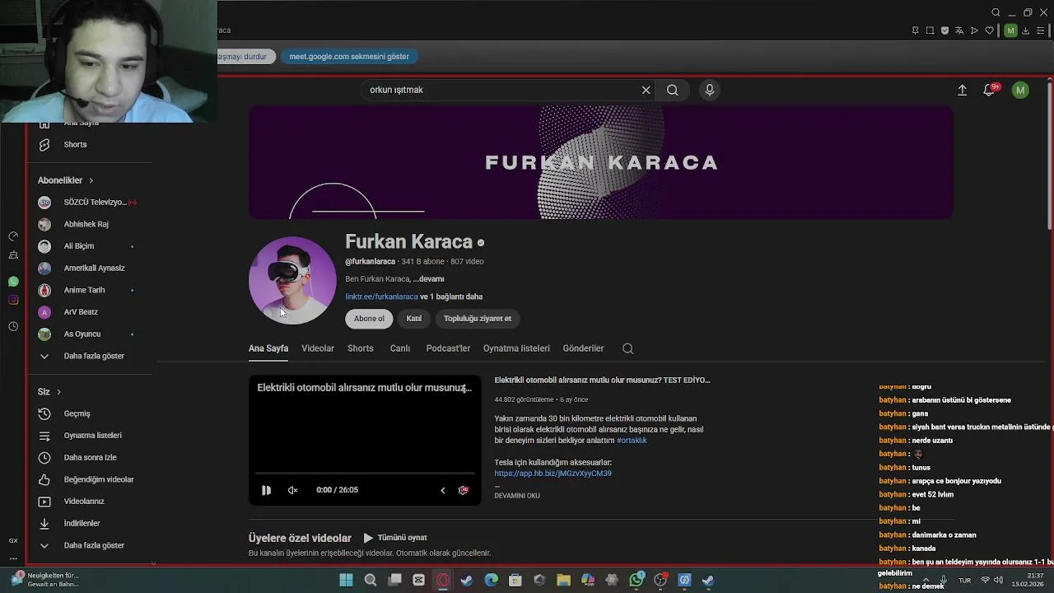Open WhatsApp in the browser sidebar
Viewport: 1054px width, 593px height.
click(x=13, y=282)
